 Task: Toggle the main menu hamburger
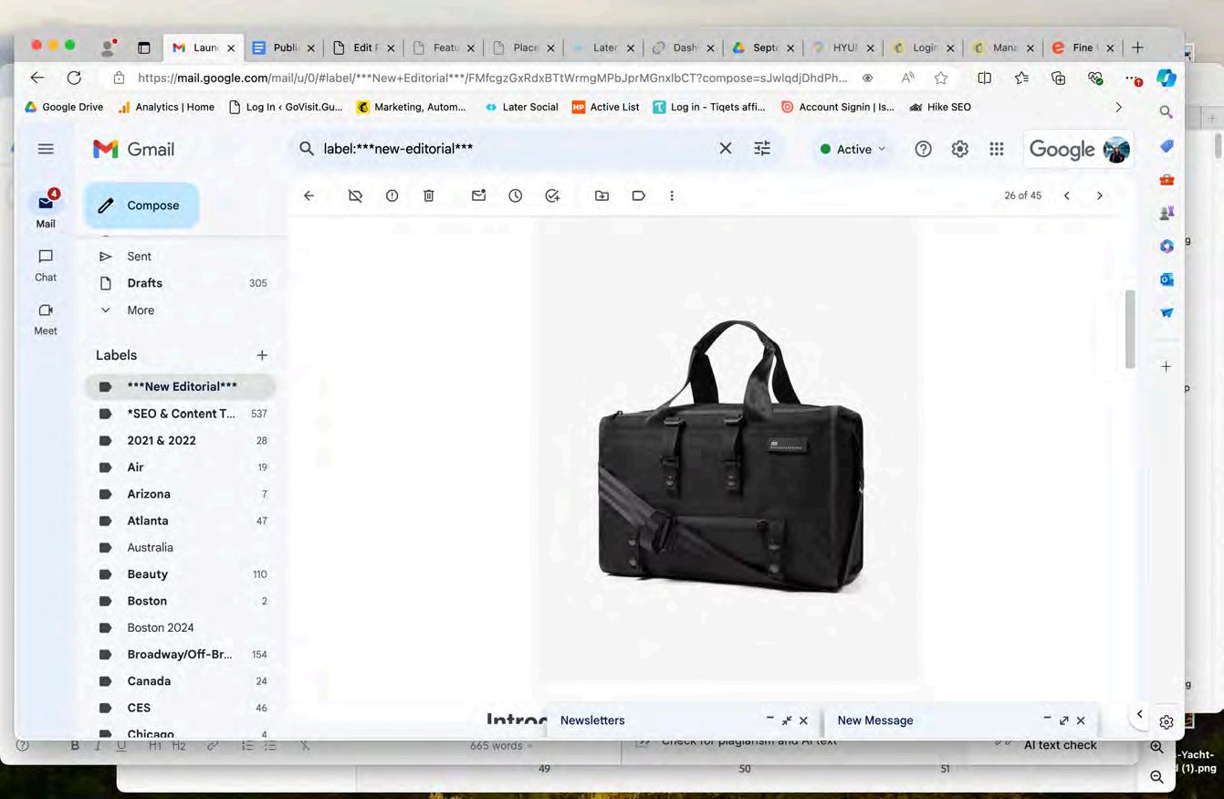pos(46,149)
